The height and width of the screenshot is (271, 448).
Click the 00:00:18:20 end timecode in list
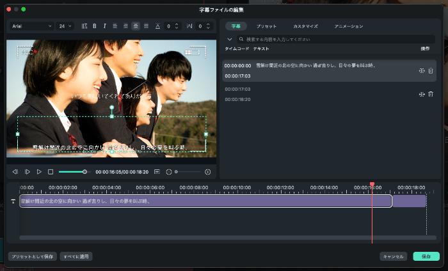(x=237, y=100)
